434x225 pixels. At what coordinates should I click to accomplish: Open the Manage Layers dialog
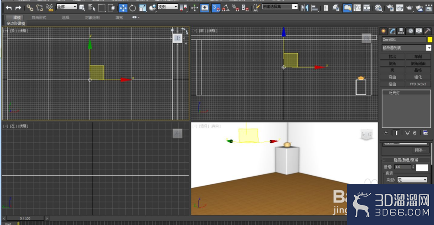point(336,8)
